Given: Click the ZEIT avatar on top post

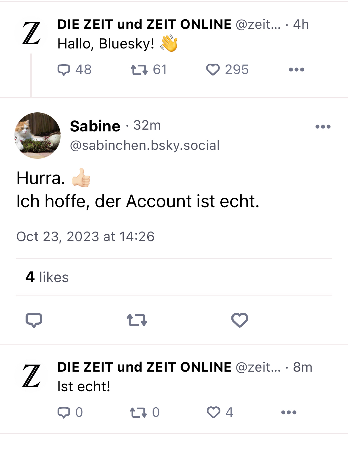Looking at the screenshot, I should point(32,33).
